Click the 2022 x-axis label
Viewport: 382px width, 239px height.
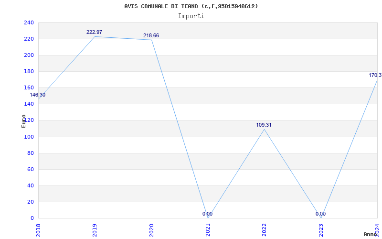coord(265,230)
